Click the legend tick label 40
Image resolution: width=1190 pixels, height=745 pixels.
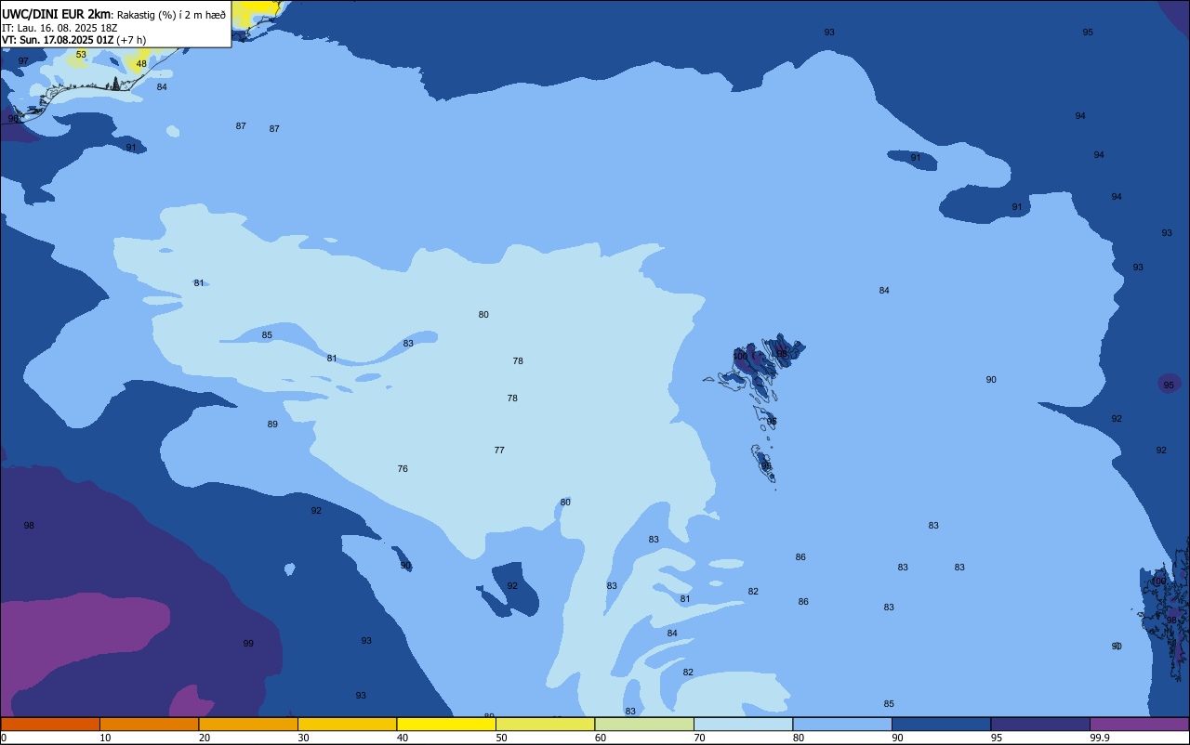coord(403,738)
